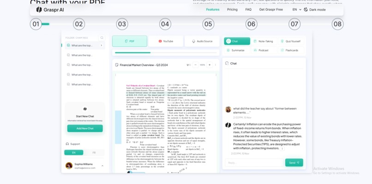Jump to feature step 05
Image resolution: width=372 pixels, height=184 pixels.
coord(208,24)
